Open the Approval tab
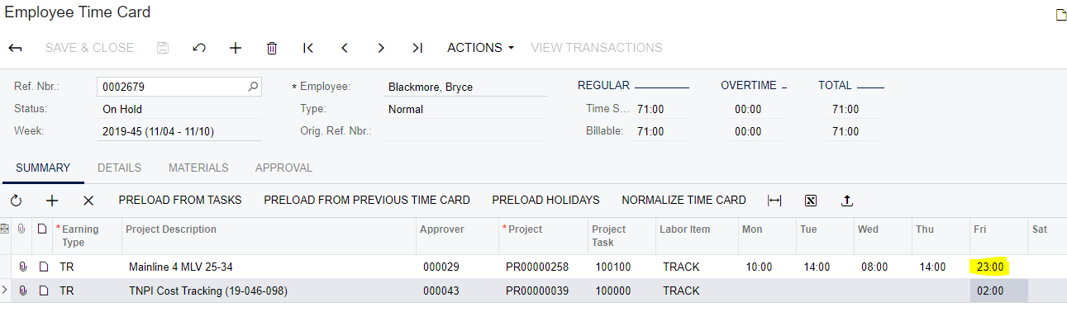Image resolution: width=1067 pixels, height=312 pixels. tap(283, 168)
